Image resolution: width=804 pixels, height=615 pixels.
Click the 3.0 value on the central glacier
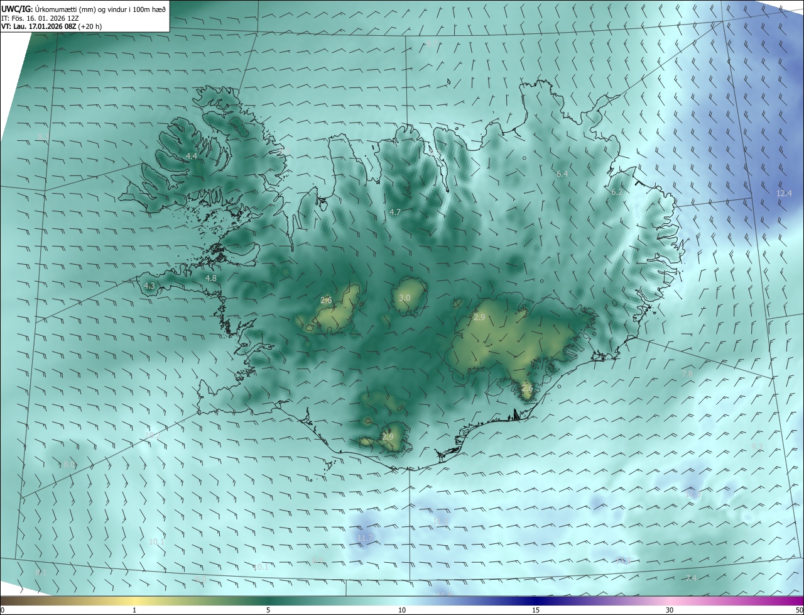point(405,297)
